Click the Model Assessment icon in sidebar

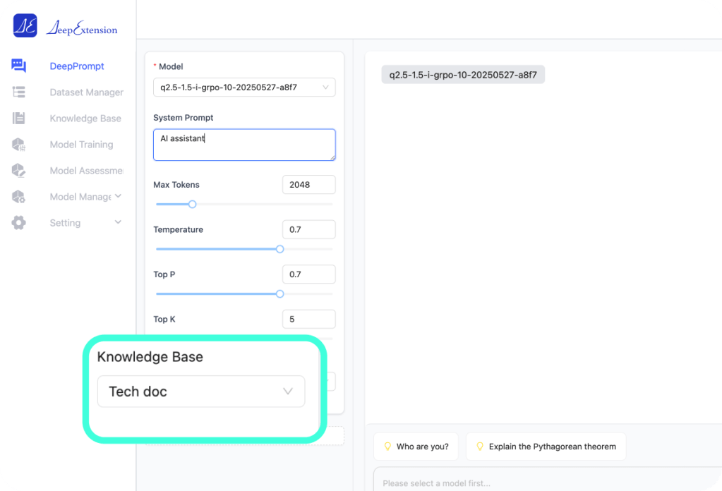click(x=19, y=171)
